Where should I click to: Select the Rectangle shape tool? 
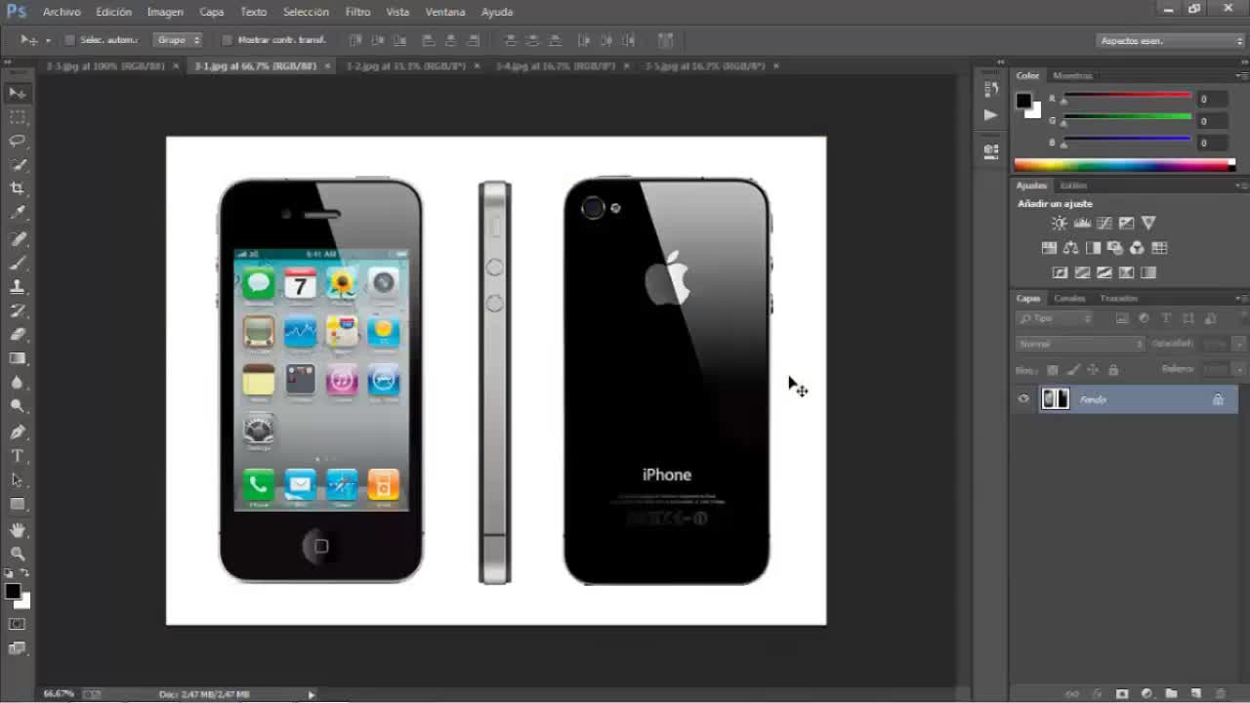click(18, 504)
